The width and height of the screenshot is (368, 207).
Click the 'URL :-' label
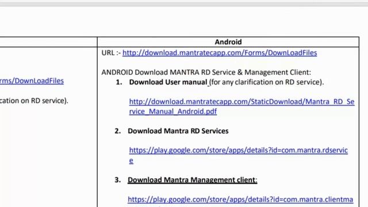(x=111, y=53)
